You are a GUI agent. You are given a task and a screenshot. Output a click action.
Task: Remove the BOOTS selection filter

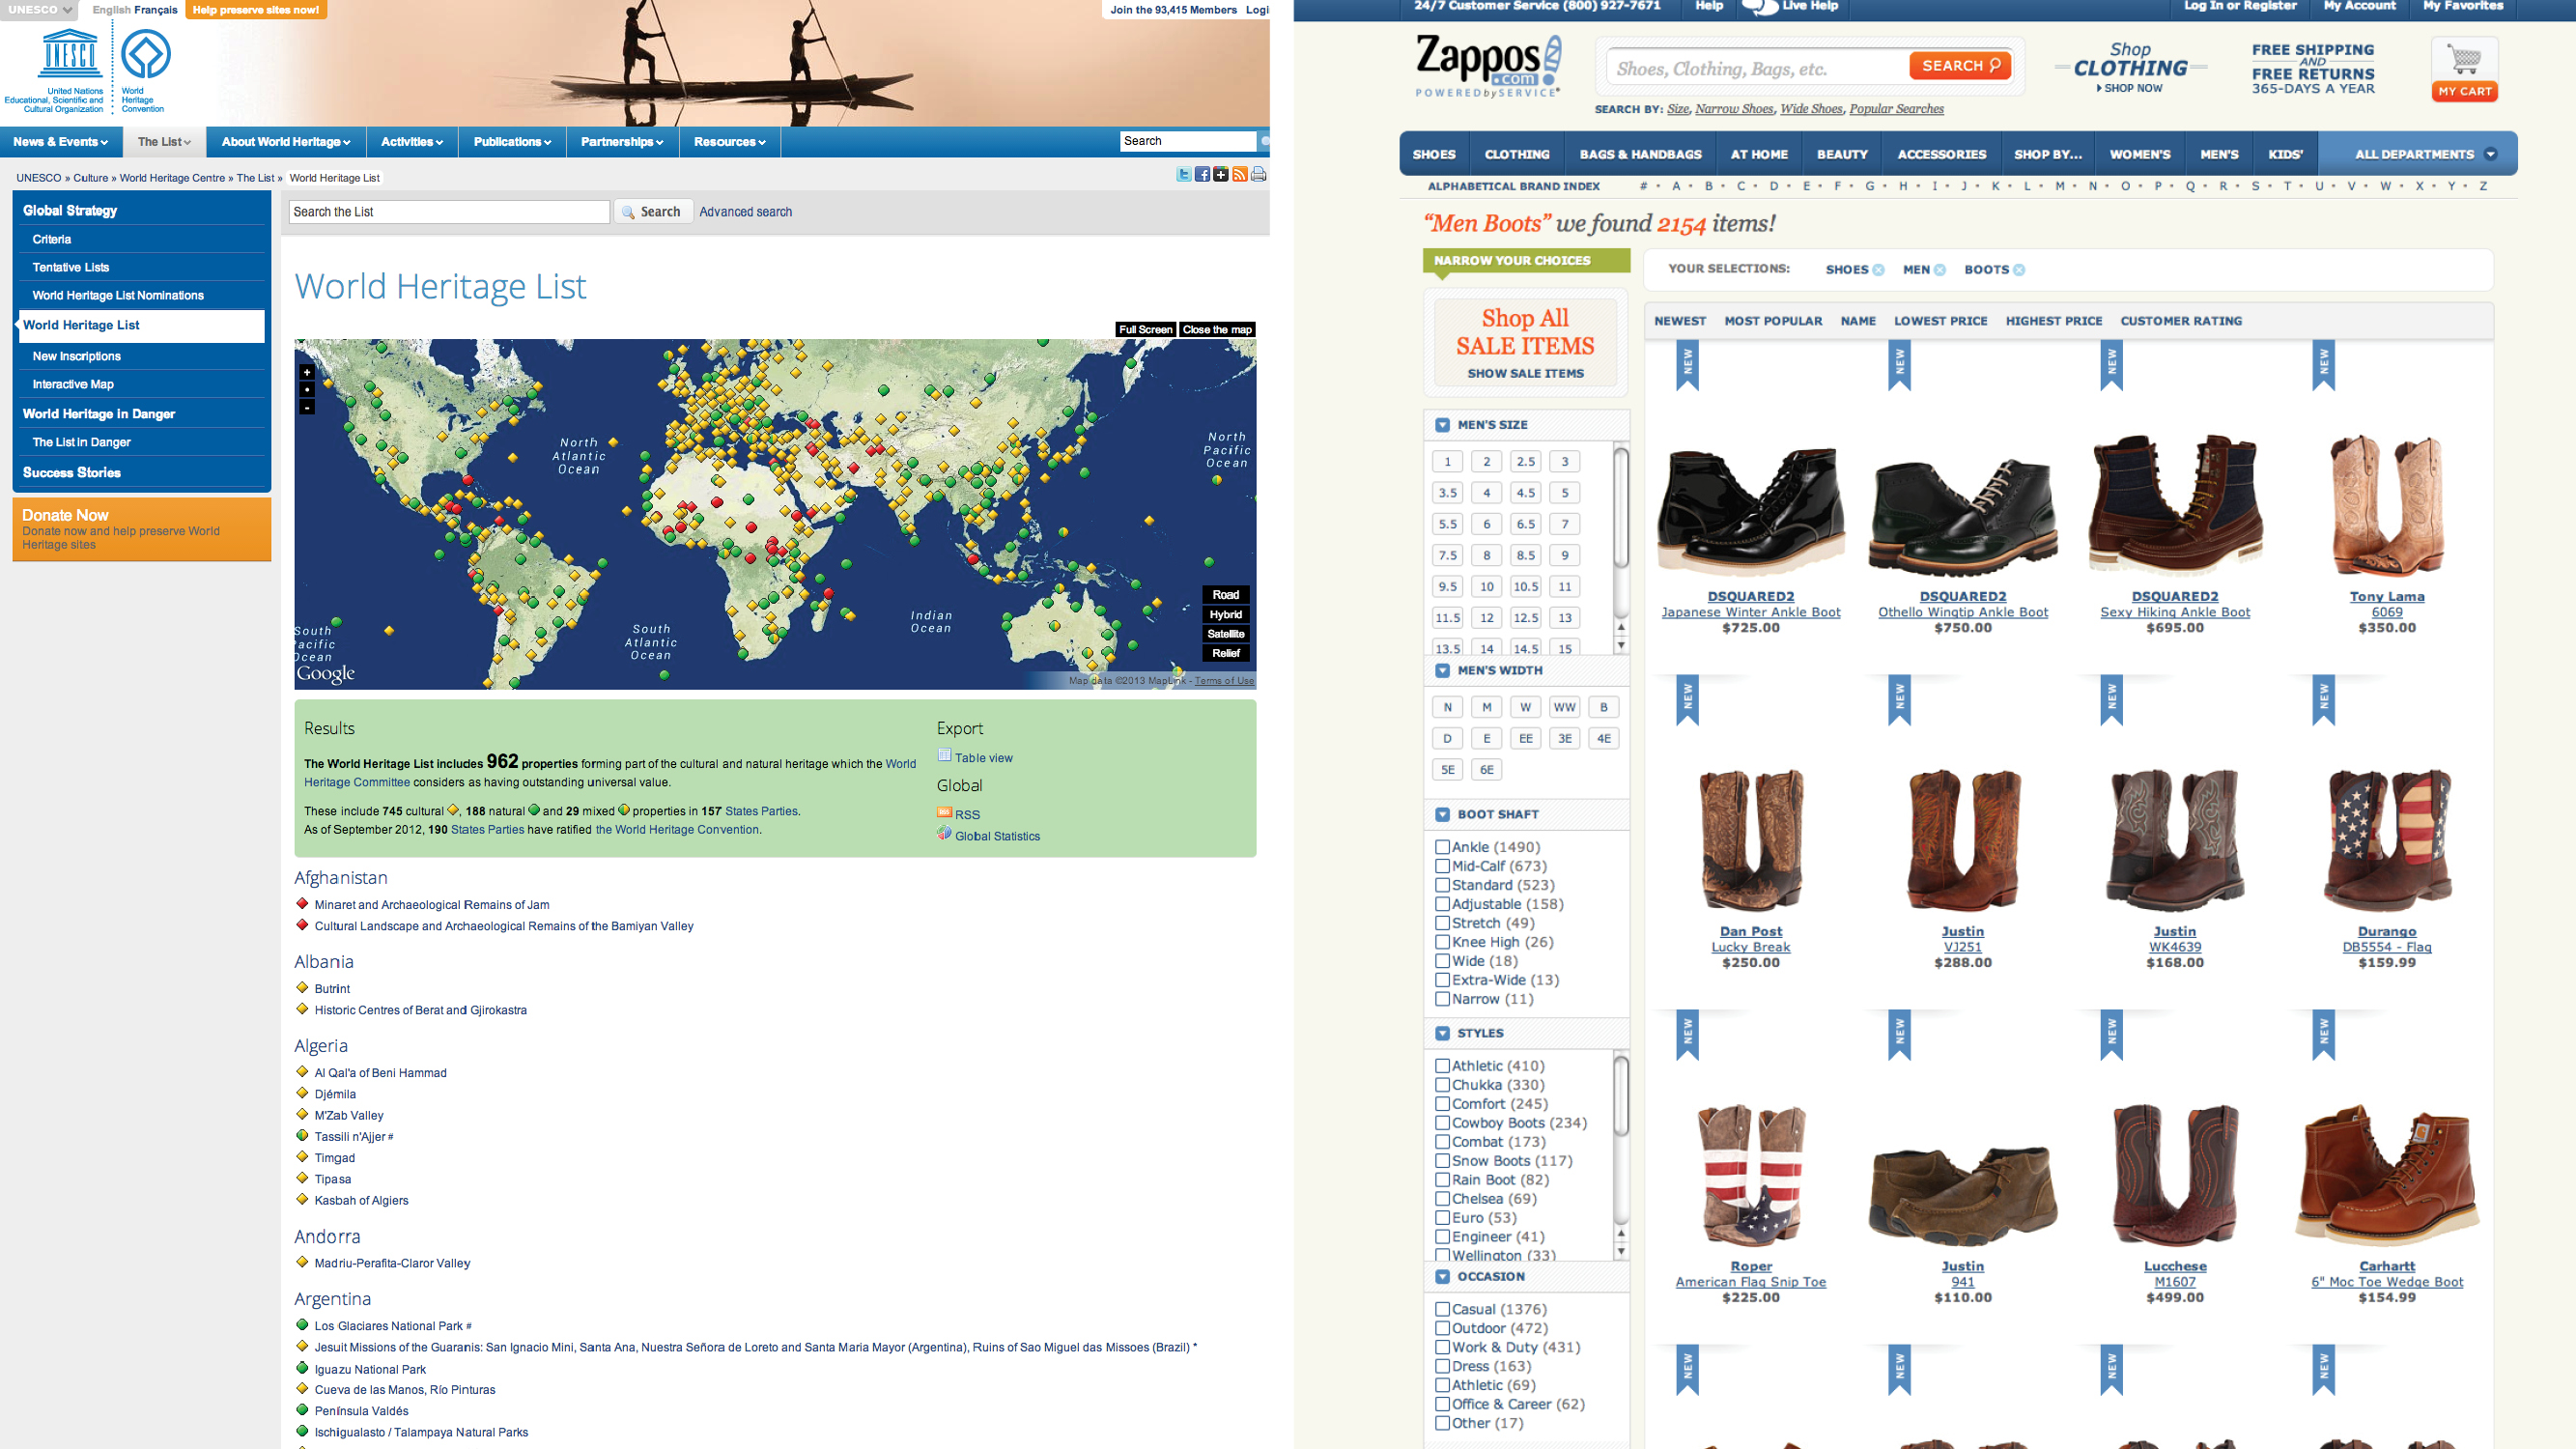coord(2019,270)
